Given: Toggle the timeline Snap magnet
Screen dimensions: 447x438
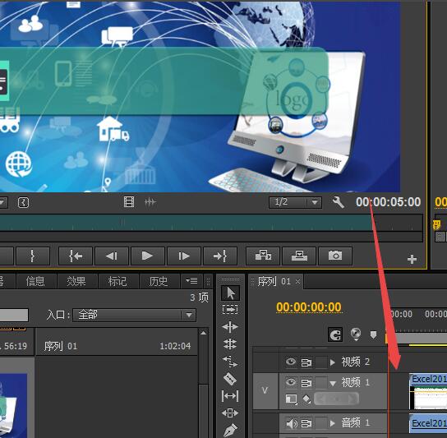Looking at the screenshot, I should coord(335,334).
